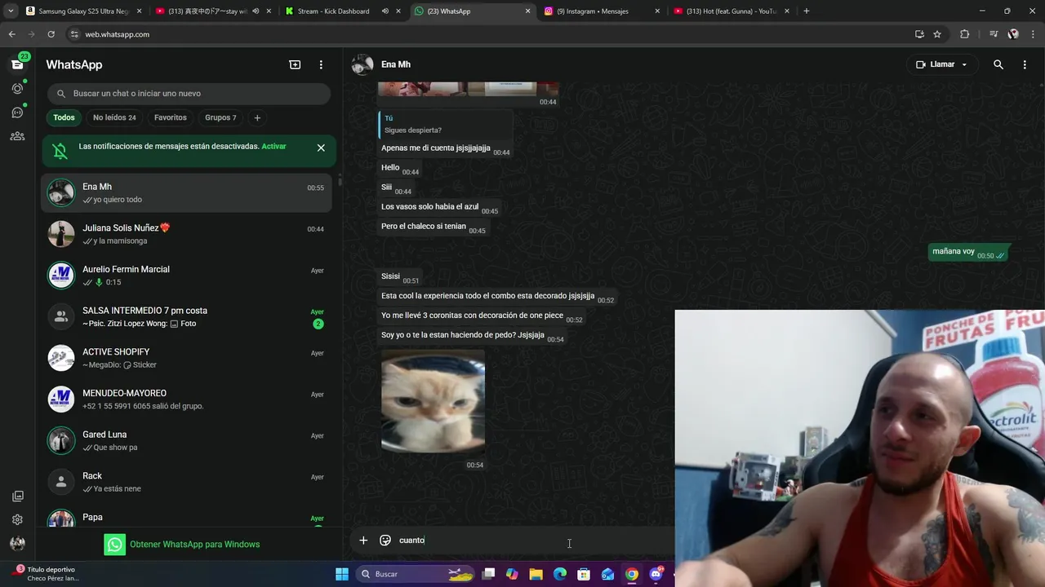1045x587 pixels.
Task: Click the Activar notifications link
Action: [x=274, y=147]
